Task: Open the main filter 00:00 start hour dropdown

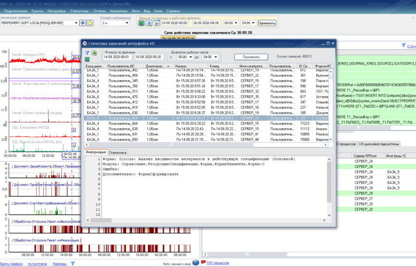Action: coord(236,23)
